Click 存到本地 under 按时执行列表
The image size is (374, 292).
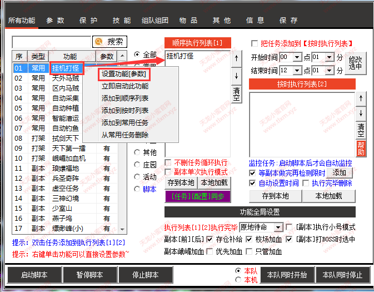tap(276, 196)
